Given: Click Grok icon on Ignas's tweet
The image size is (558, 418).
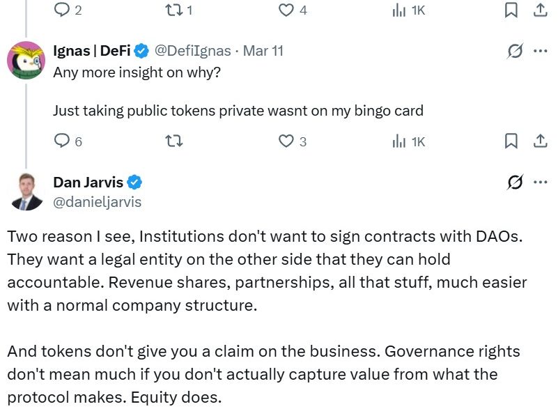Looking at the screenshot, I should click(516, 52).
